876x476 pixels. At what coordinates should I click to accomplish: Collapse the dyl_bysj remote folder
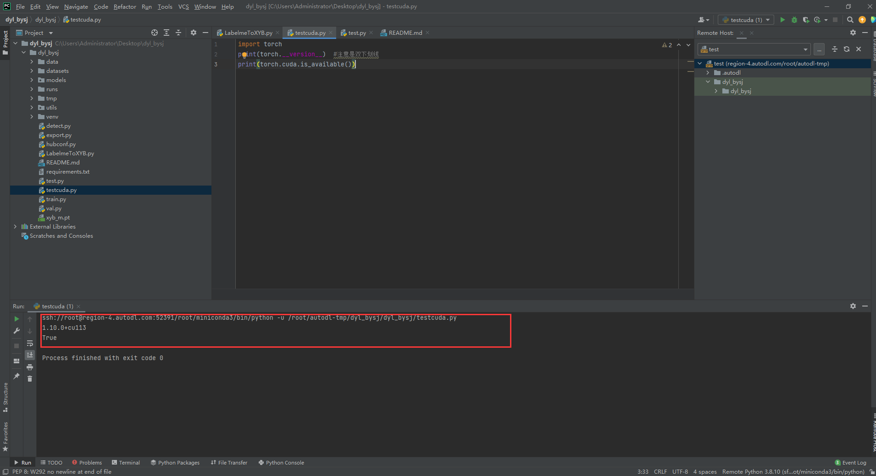coord(709,82)
